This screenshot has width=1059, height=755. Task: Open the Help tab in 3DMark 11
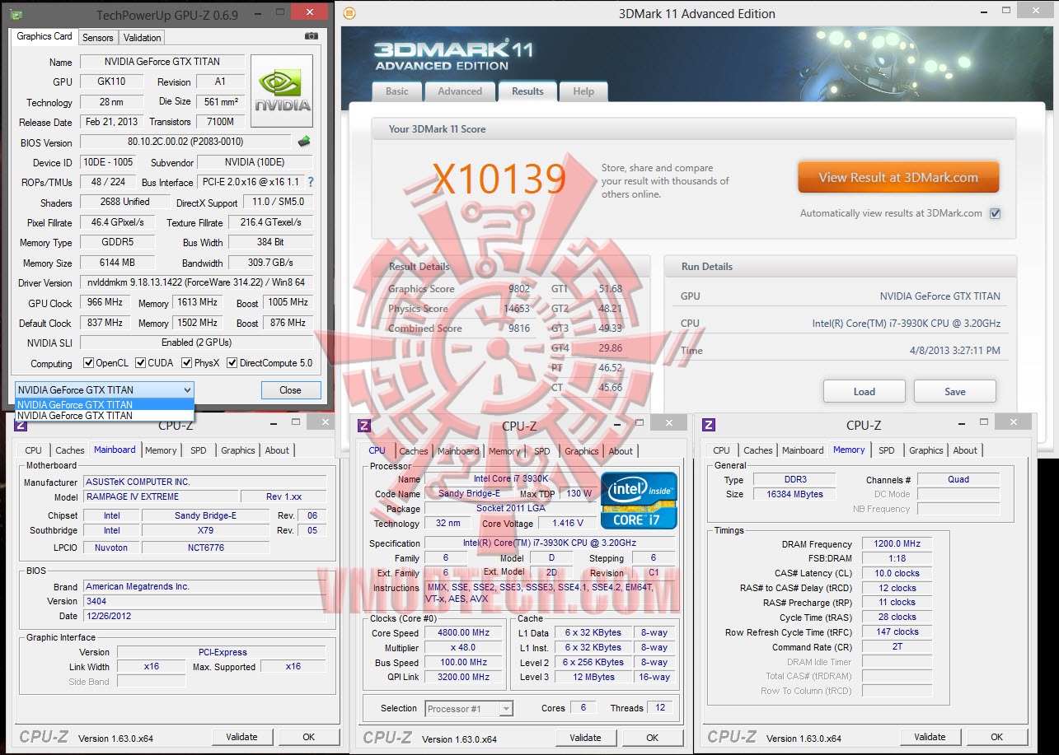coord(583,91)
